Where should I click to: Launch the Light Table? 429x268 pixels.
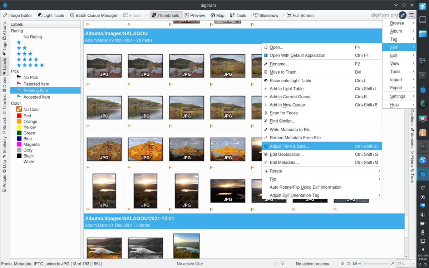(x=51, y=15)
